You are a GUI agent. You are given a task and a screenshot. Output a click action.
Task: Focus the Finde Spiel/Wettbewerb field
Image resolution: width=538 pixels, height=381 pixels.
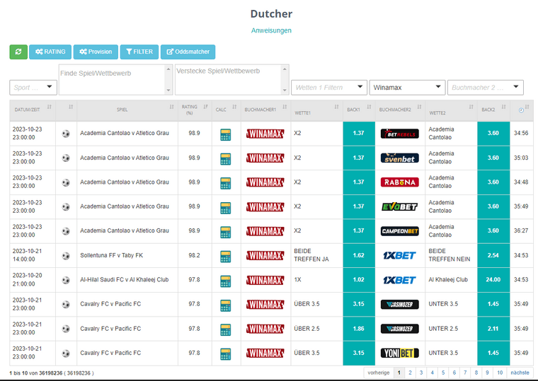tap(115, 79)
